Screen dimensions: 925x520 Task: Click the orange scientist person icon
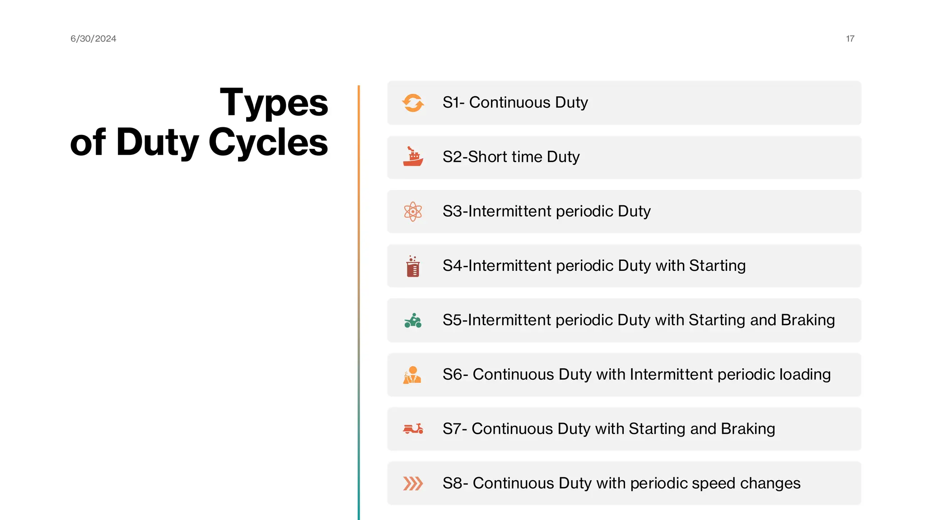(x=412, y=375)
